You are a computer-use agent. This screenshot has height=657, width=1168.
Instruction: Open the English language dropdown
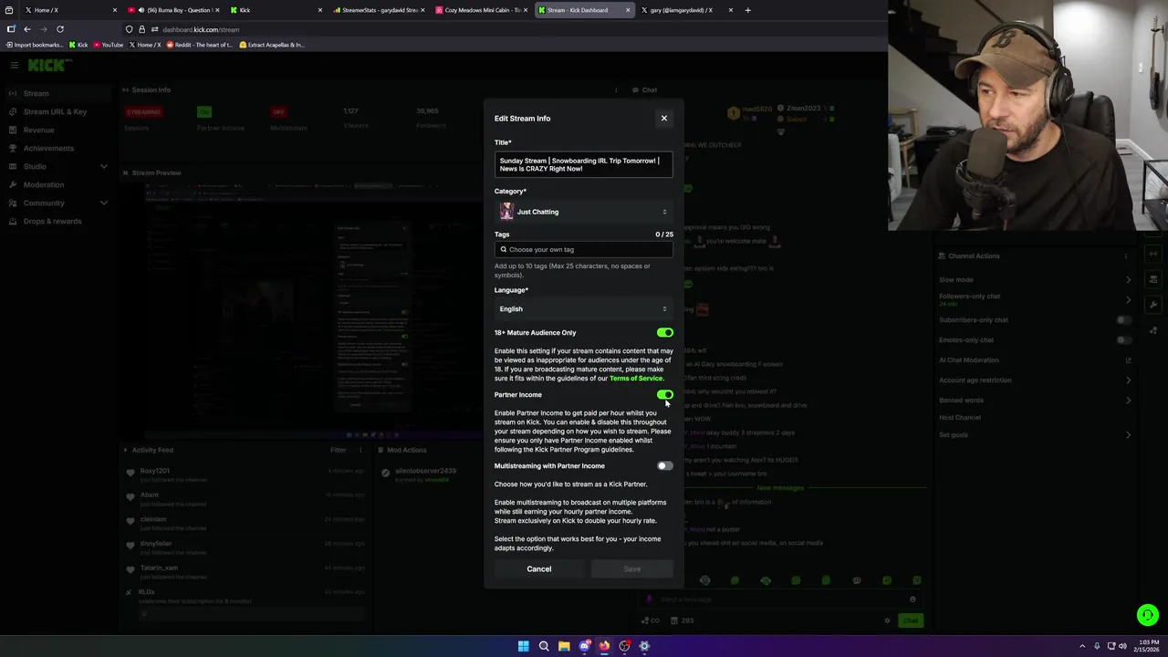(x=584, y=308)
